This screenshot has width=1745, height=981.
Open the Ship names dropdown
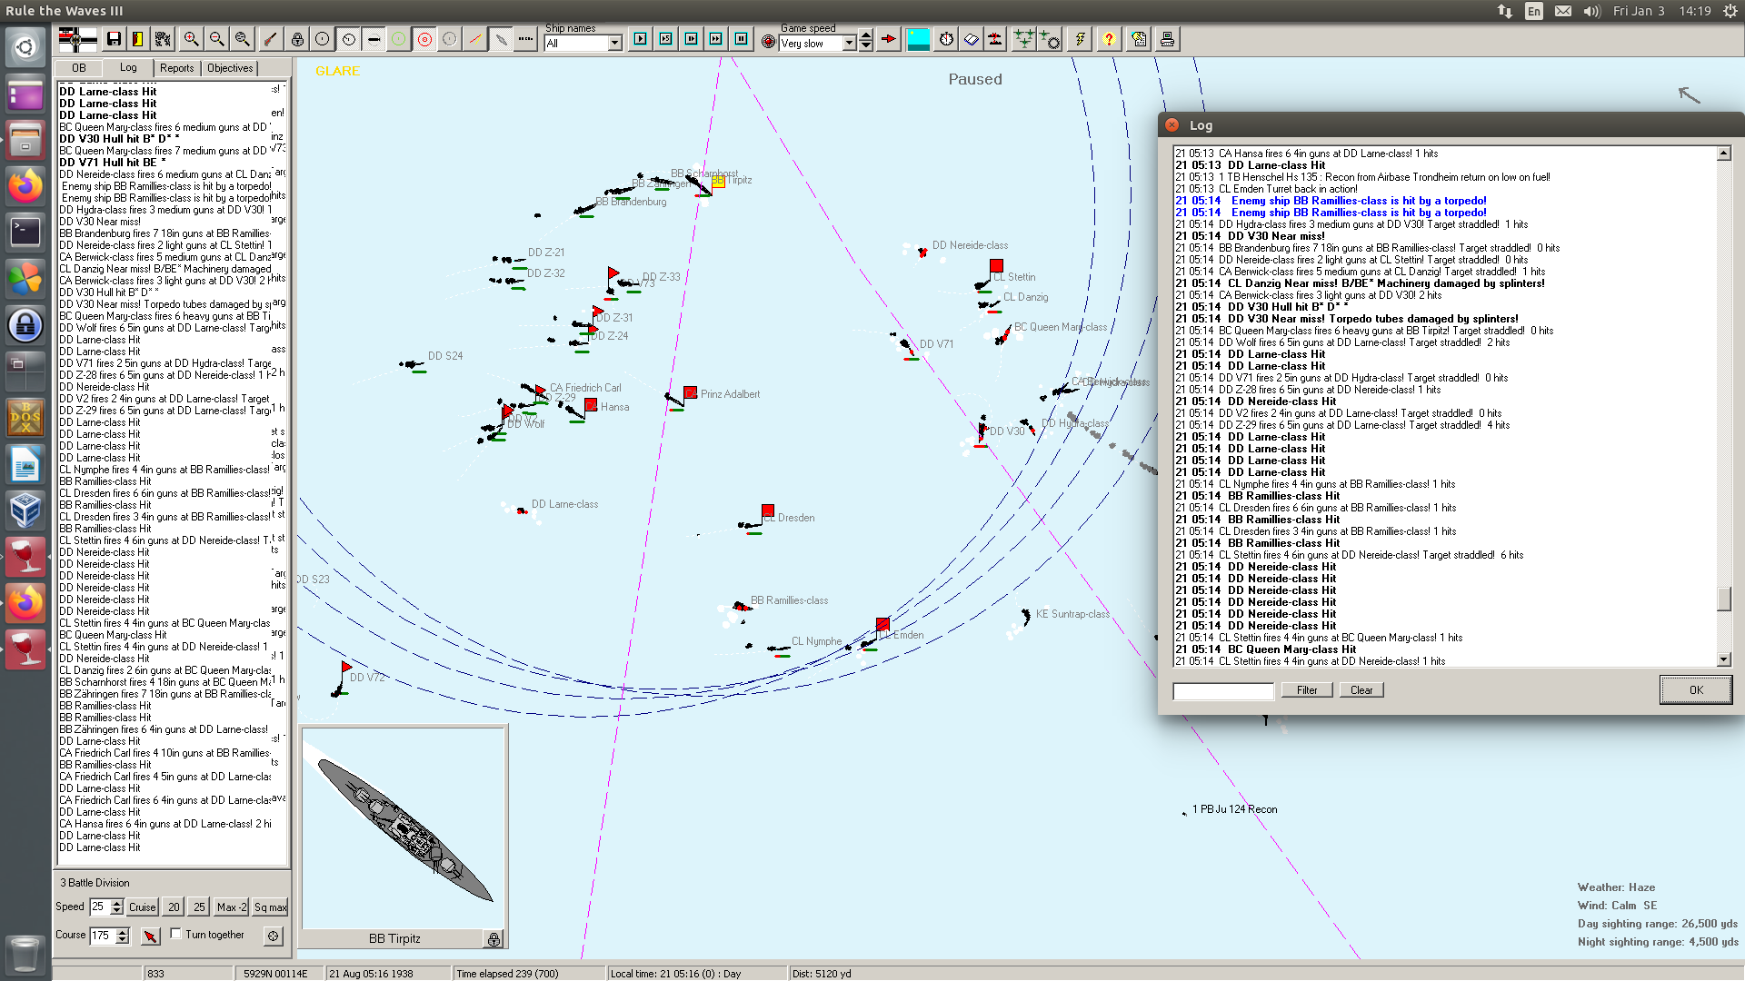pyautogui.click(x=614, y=44)
